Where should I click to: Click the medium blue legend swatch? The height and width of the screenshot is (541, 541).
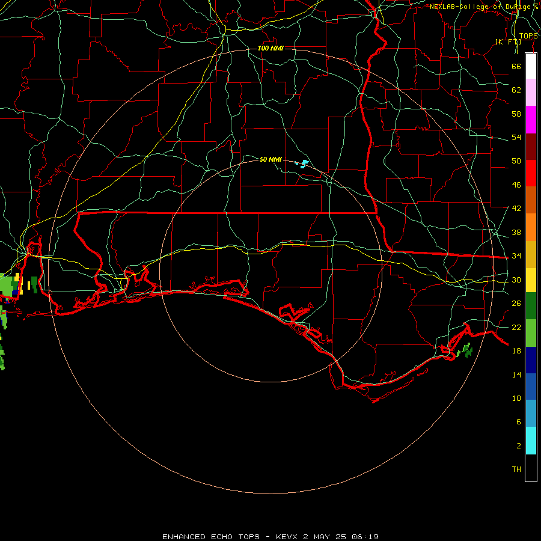tap(531, 387)
